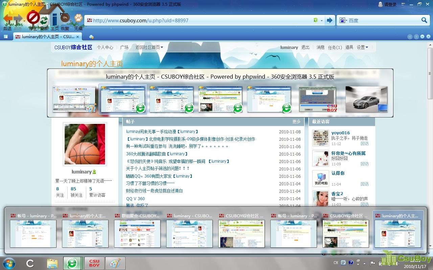Viewport: 433px width, 270px height.
Task: Click the '群组聚合-CSUBOY...' taskbar preview
Action: point(137,231)
